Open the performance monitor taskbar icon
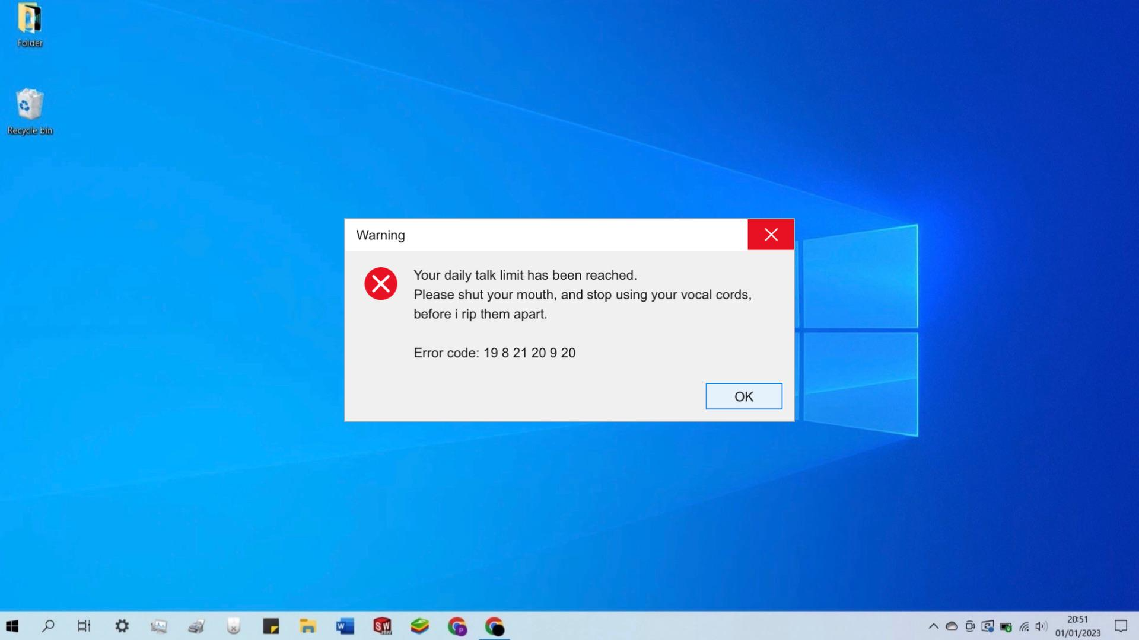 (159, 626)
